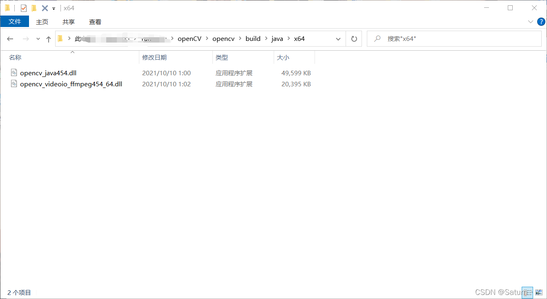
Task: Switch to the 共享 ribbon tab
Action: [x=69, y=22]
